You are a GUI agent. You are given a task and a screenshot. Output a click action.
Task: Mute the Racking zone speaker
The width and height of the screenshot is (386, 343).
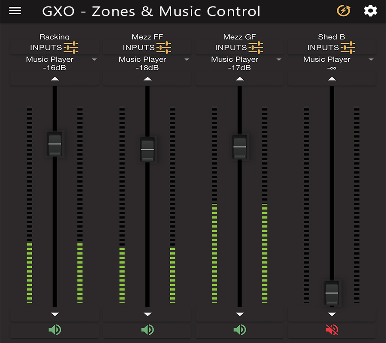(55, 330)
